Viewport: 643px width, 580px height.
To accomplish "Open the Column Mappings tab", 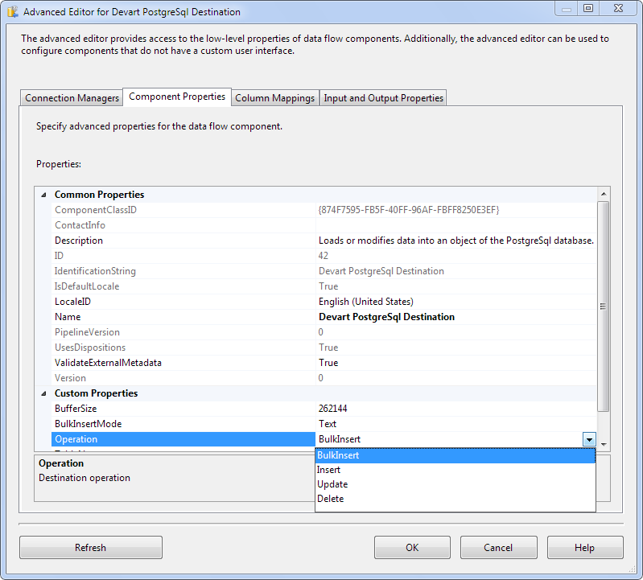I will coord(274,98).
